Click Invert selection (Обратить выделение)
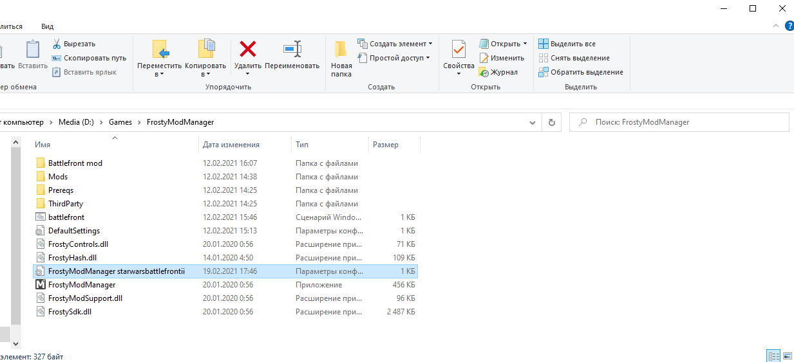The width and height of the screenshot is (794, 362). [586, 72]
